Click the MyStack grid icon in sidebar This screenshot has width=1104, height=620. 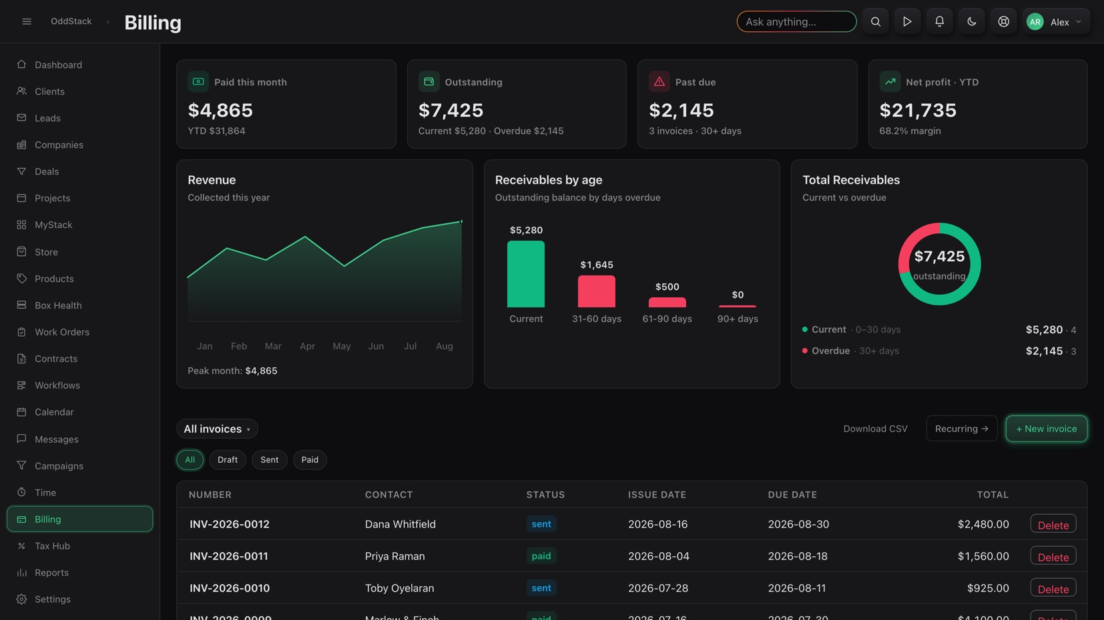[21, 225]
